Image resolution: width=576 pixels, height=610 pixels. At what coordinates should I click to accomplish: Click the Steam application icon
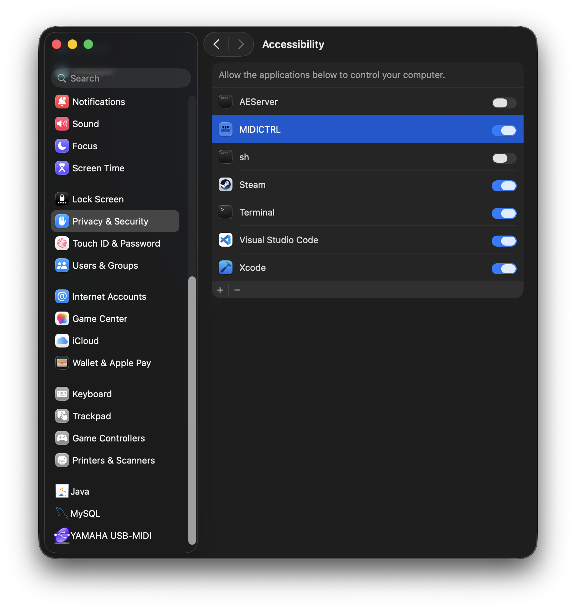pyautogui.click(x=225, y=184)
